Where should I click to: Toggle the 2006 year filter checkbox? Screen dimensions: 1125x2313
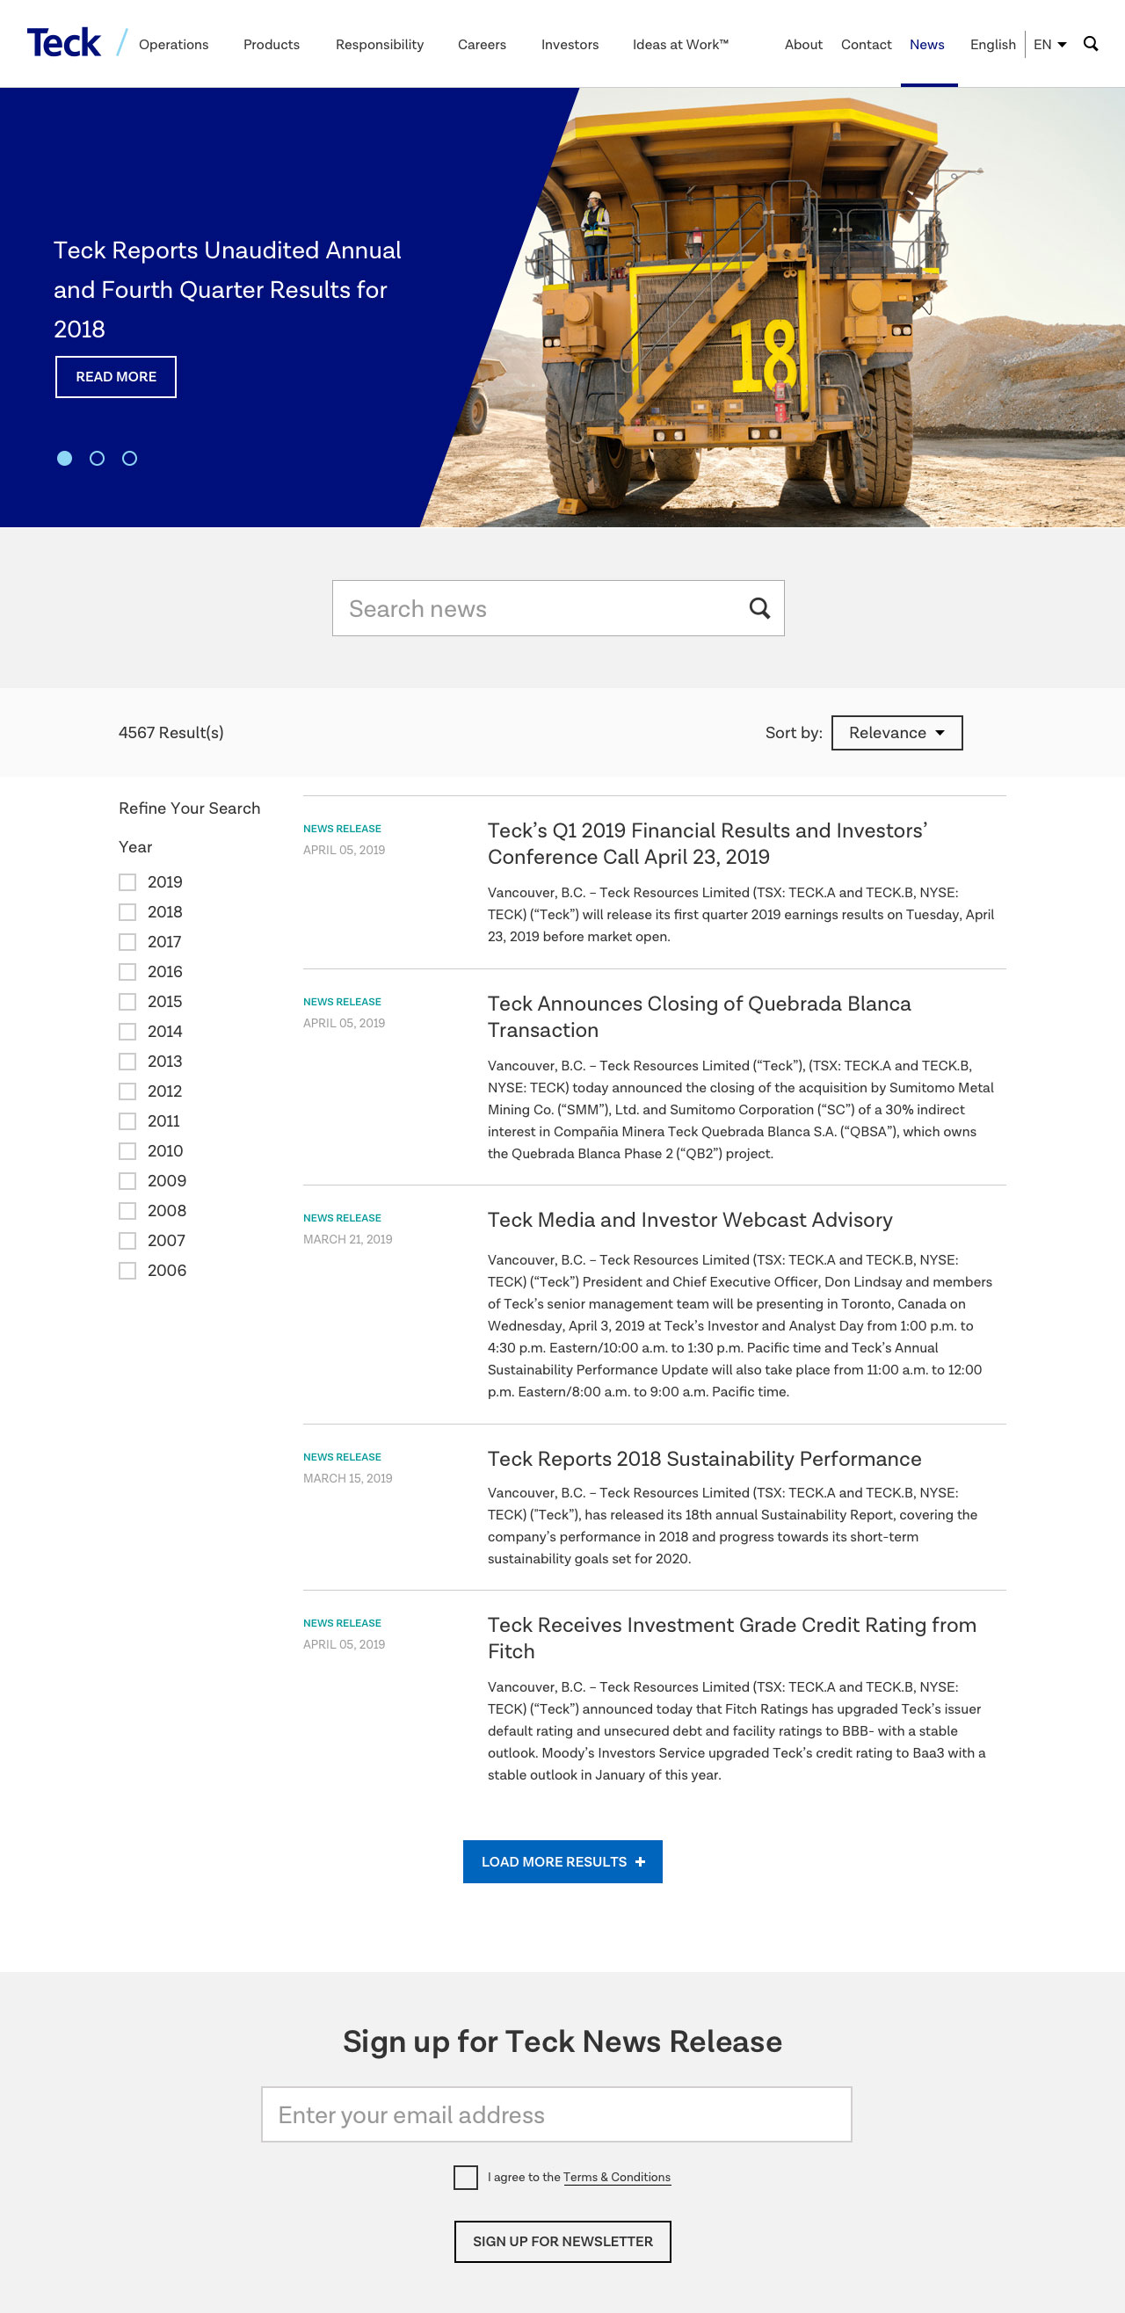(x=127, y=1271)
